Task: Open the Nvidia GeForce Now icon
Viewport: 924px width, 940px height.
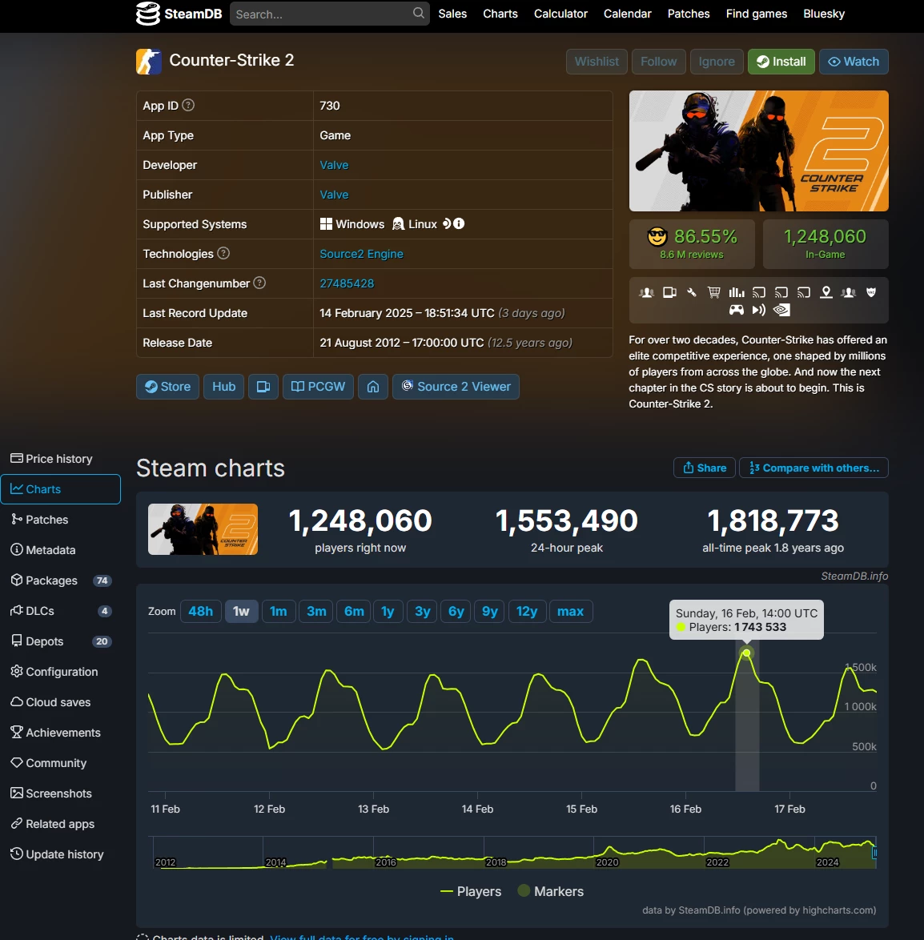Action: [781, 310]
